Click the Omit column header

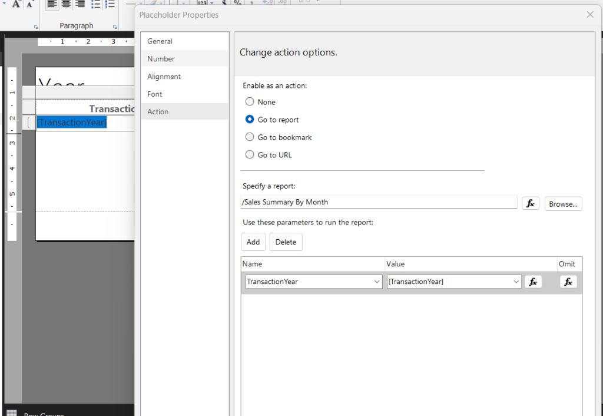(x=569, y=264)
